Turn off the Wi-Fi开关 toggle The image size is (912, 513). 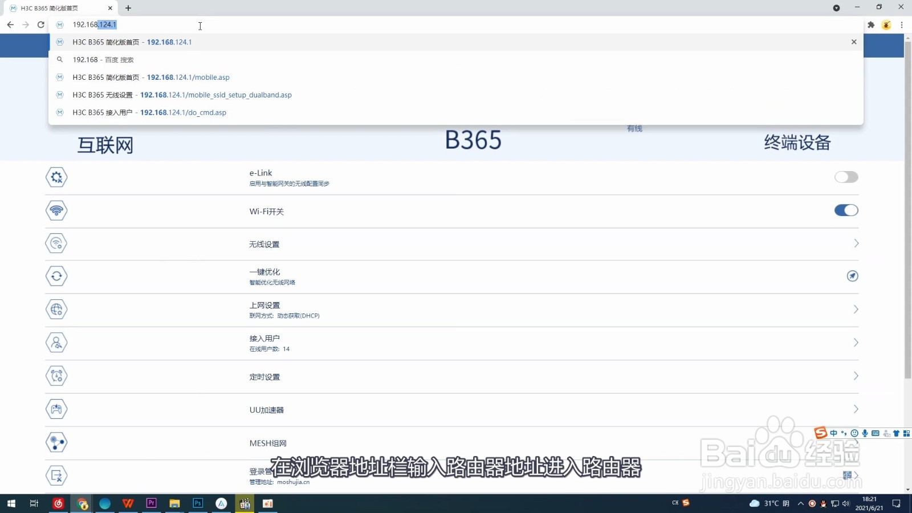coord(846,210)
